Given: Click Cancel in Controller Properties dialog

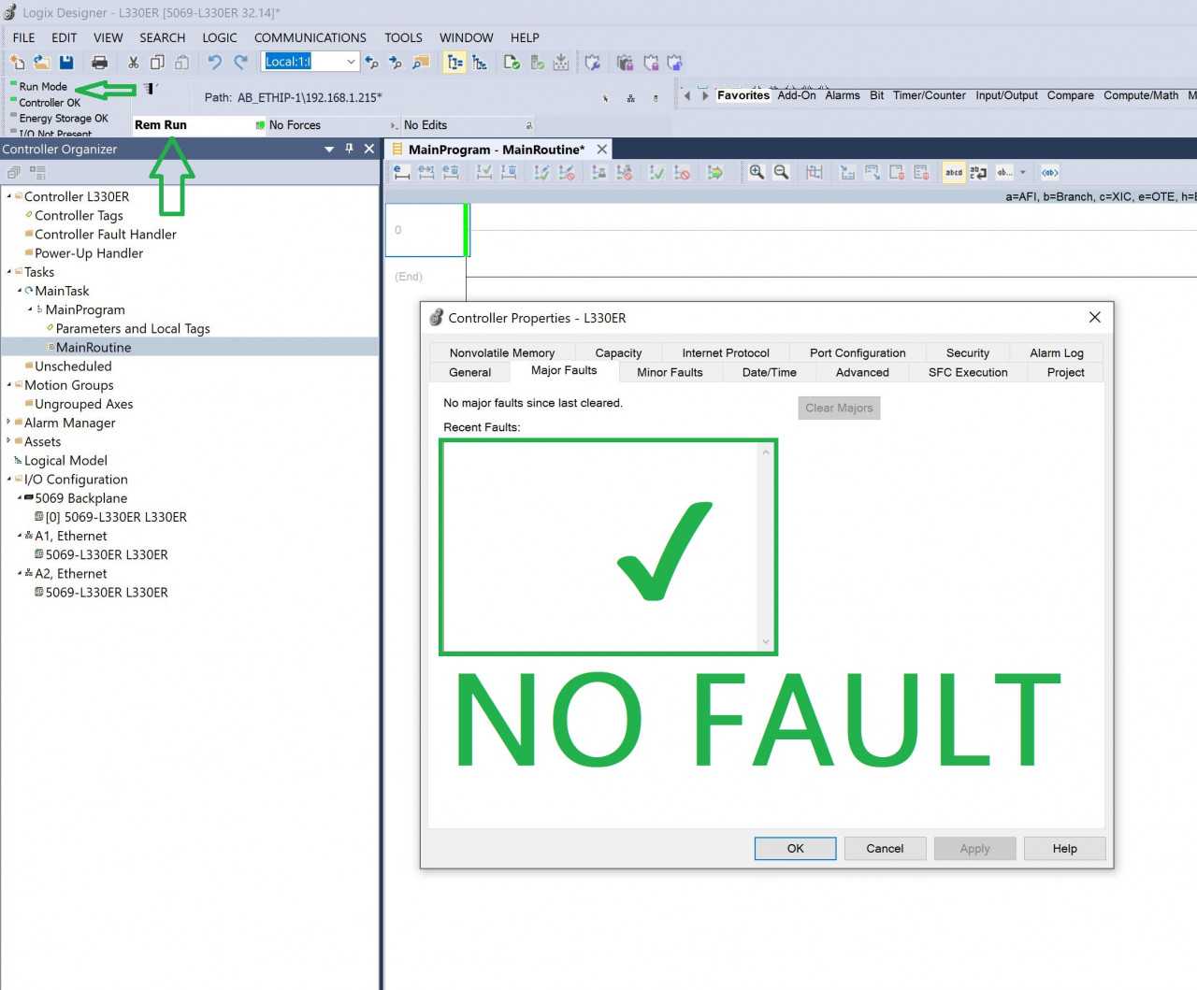Looking at the screenshot, I should 885,849.
